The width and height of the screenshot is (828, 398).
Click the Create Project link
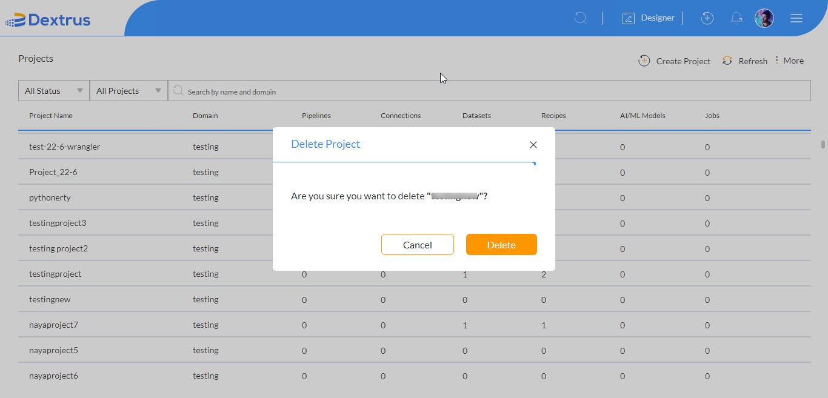683,61
